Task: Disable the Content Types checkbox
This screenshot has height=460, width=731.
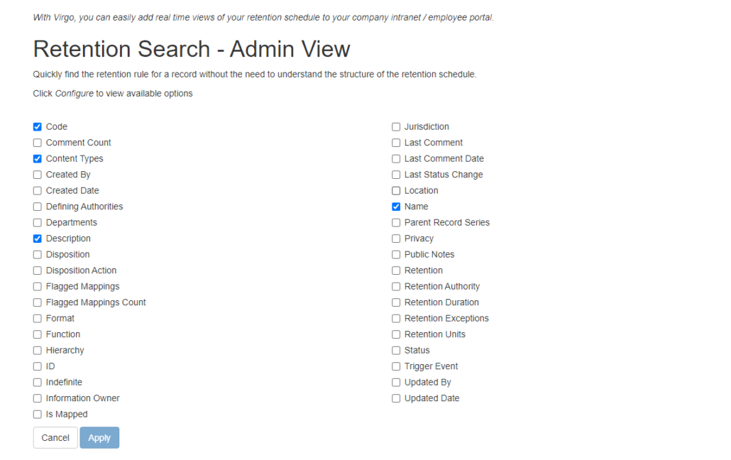Action: point(37,158)
